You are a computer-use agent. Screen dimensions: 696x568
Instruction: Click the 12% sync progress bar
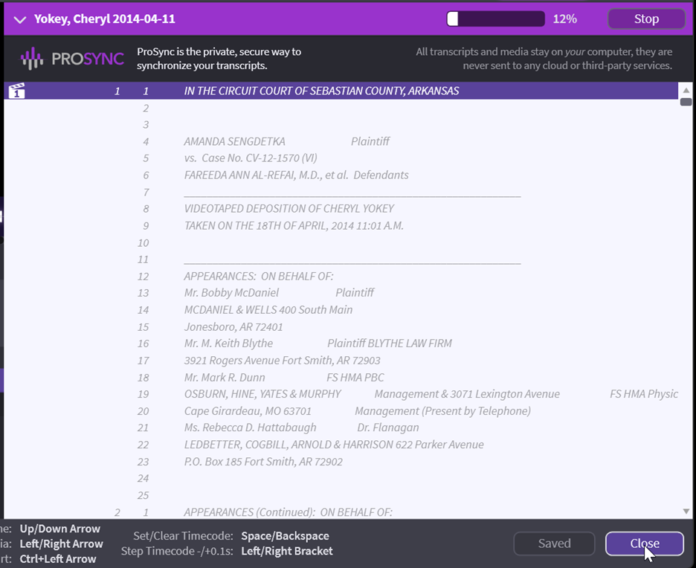coord(495,19)
